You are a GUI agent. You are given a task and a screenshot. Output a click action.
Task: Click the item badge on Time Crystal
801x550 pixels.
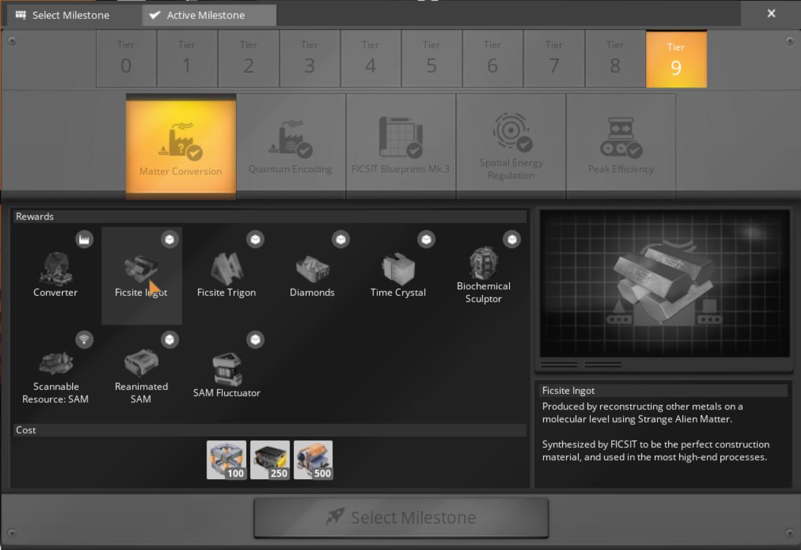coord(426,239)
